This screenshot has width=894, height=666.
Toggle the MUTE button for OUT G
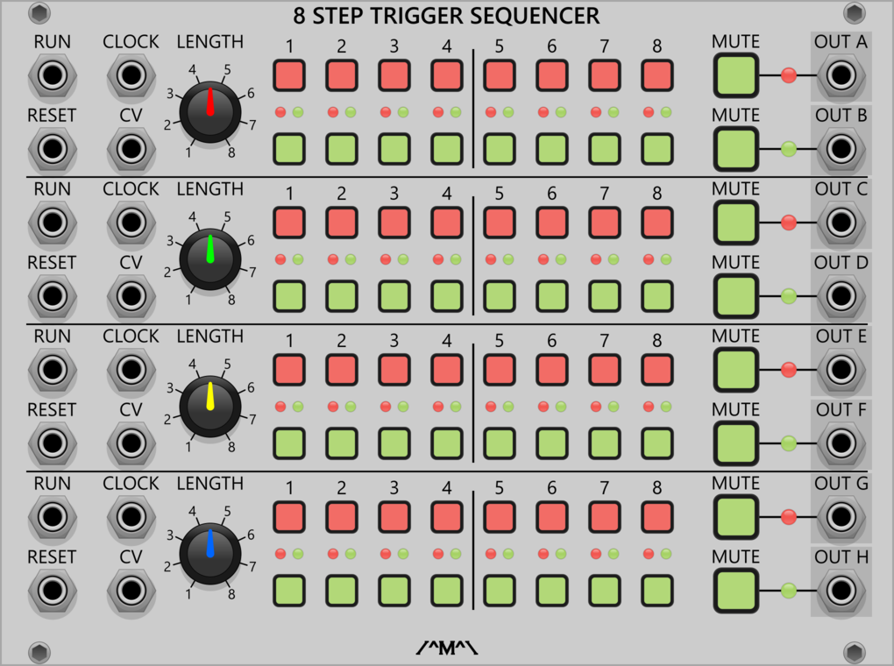(x=735, y=517)
